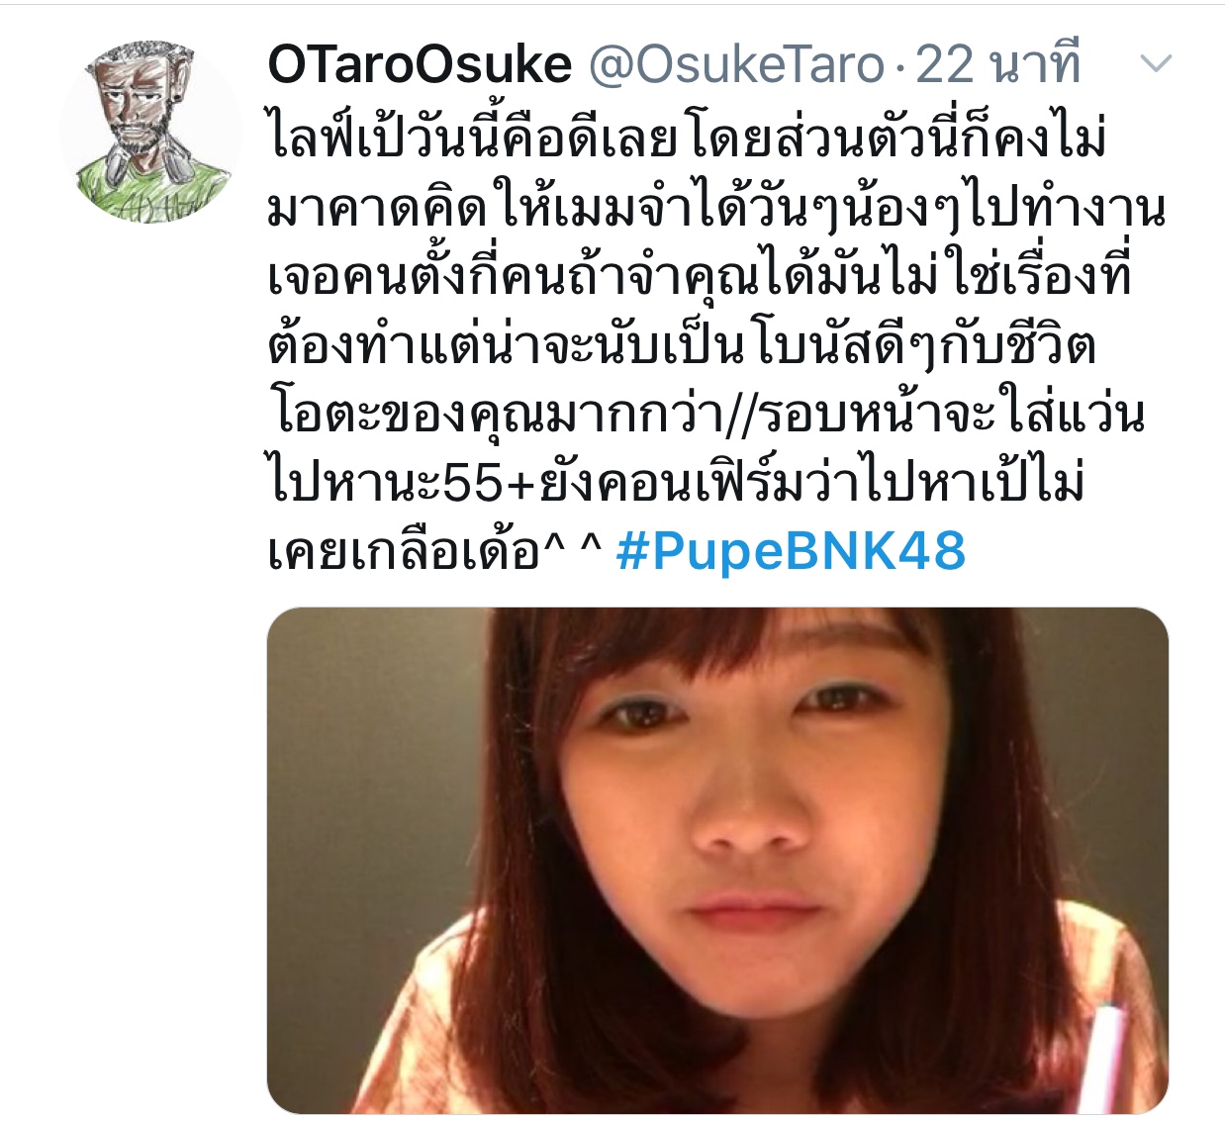Open tweet via line starting ไปหานะ55+
The image size is (1225, 1121).
[x=676, y=482]
